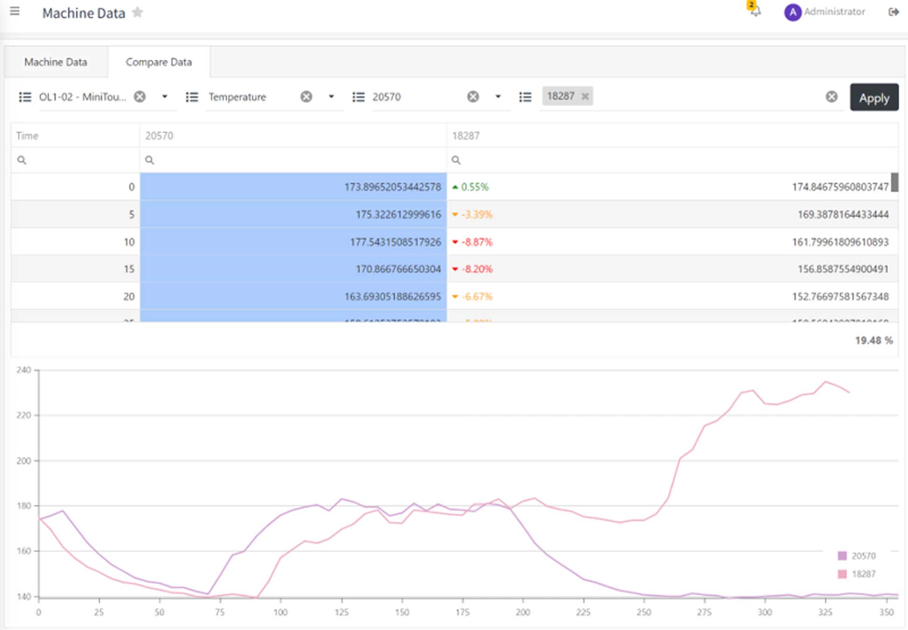Click list icon beside 20570 selector
908x630 pixels.
(358, 97)
